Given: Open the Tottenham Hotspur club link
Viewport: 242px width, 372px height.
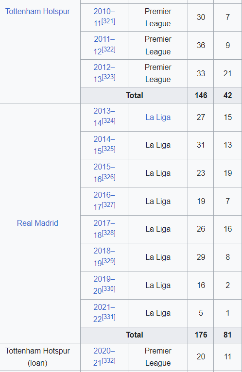Looking at the screenshot, I should (37, 11).
